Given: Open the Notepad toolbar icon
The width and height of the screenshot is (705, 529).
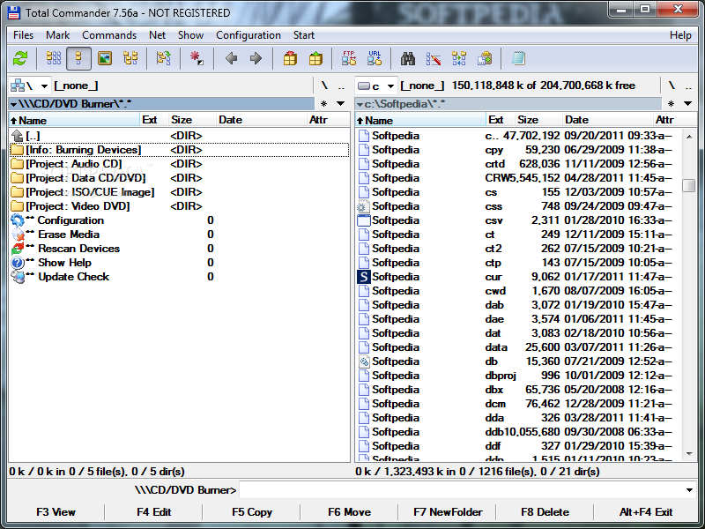Looking at the screenshot, I should pos(518,58).
